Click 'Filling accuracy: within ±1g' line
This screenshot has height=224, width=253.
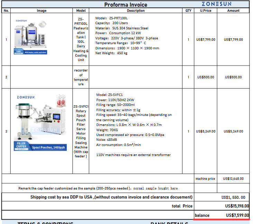tap(118, 110)
